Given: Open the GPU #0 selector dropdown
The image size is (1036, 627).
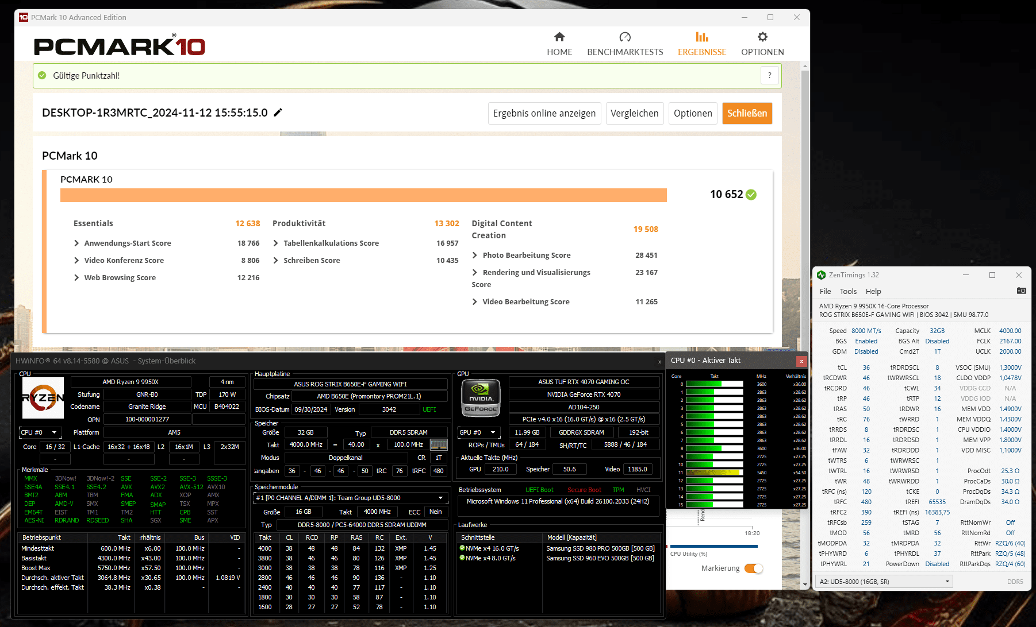Looking at the screenshot, I should (x=478, y=432).
